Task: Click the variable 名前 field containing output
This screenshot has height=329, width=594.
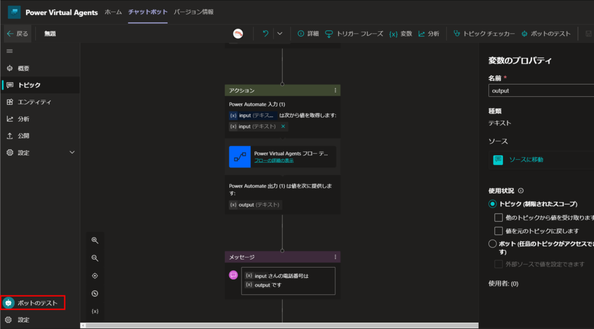Action: [541, 91]
